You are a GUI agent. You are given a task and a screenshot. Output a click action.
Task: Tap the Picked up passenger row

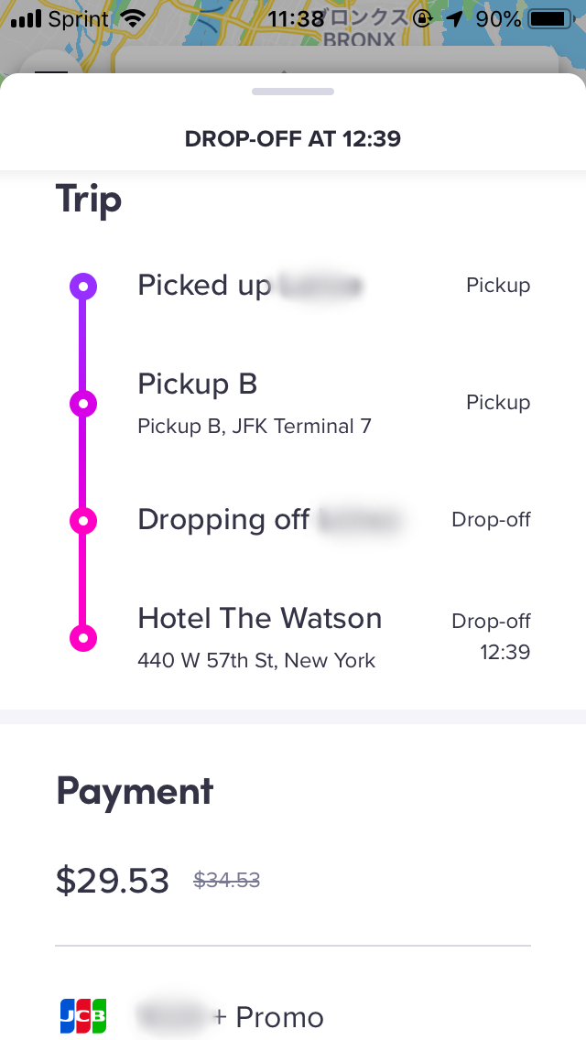pyautogui.click(x=293, y=286)
